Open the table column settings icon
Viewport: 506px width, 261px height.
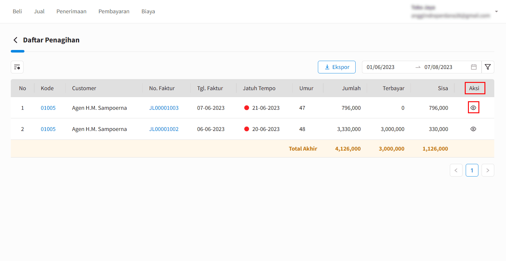[17, 67]
